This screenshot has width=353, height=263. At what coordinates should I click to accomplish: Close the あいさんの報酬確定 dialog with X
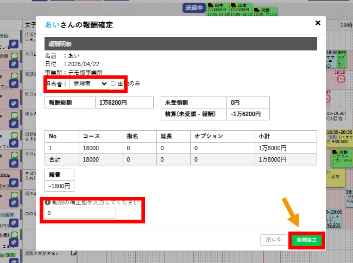coord(318,23)
